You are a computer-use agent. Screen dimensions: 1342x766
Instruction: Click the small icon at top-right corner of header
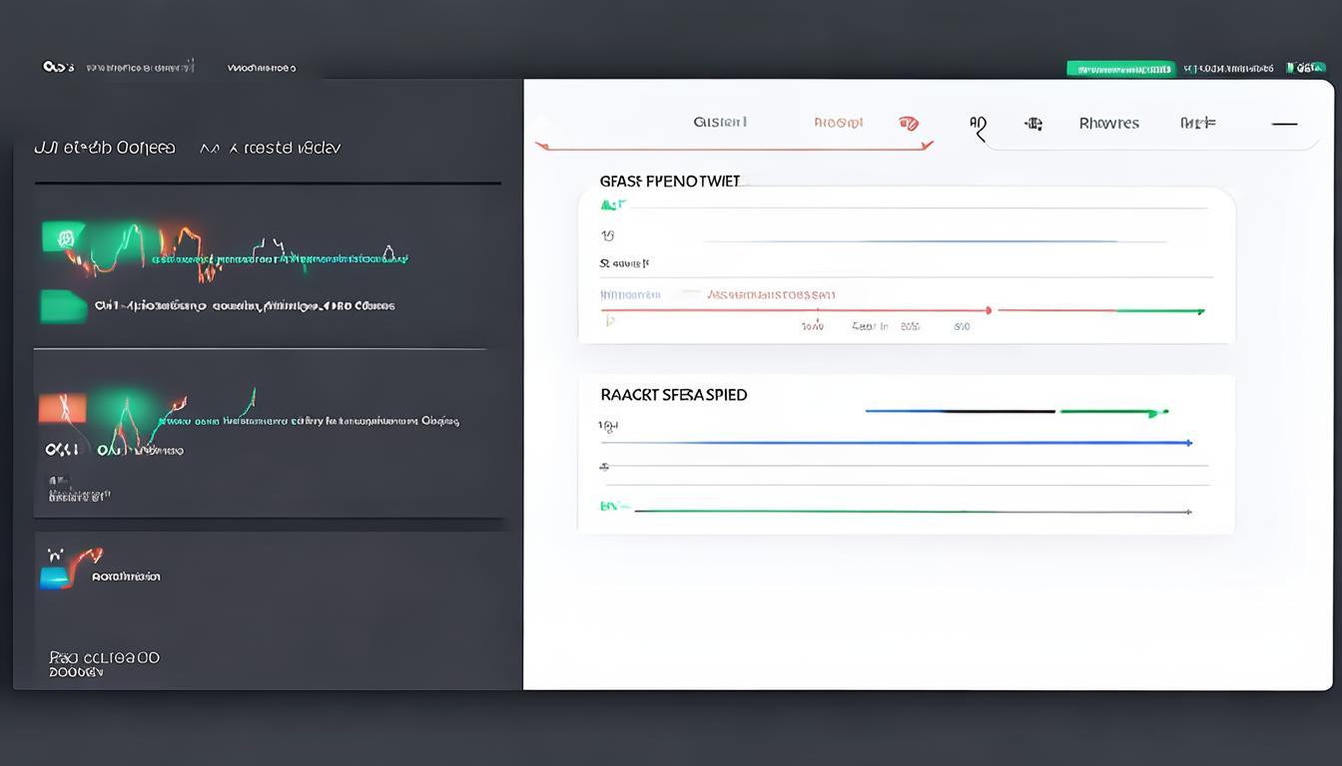point(1305,68)
